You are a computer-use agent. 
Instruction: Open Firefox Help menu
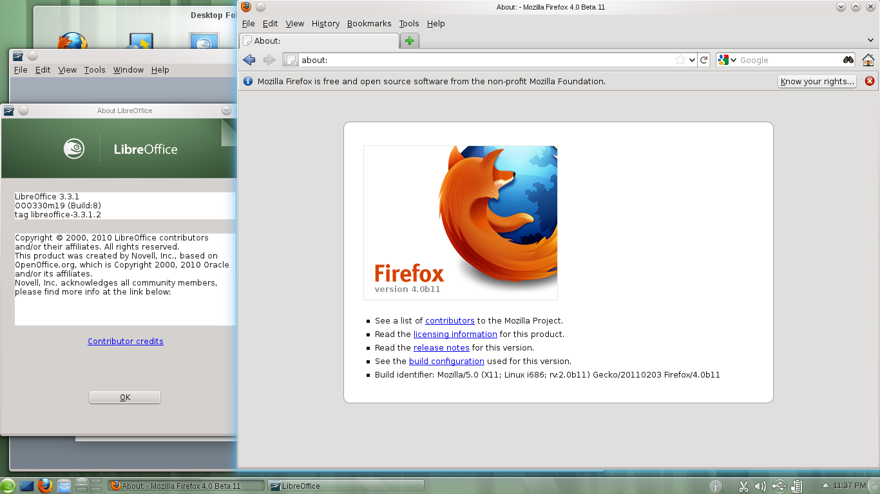[x=436, y=23]
